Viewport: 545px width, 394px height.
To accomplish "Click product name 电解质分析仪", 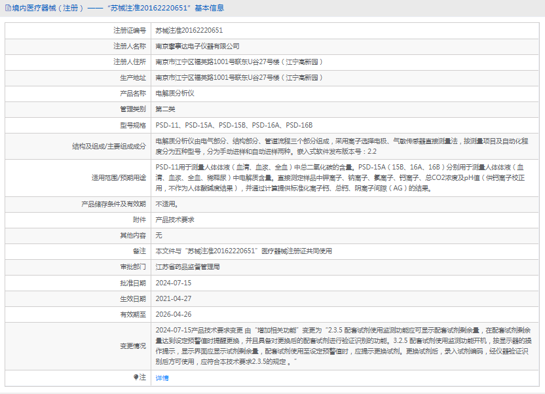I will pos(175,94).
